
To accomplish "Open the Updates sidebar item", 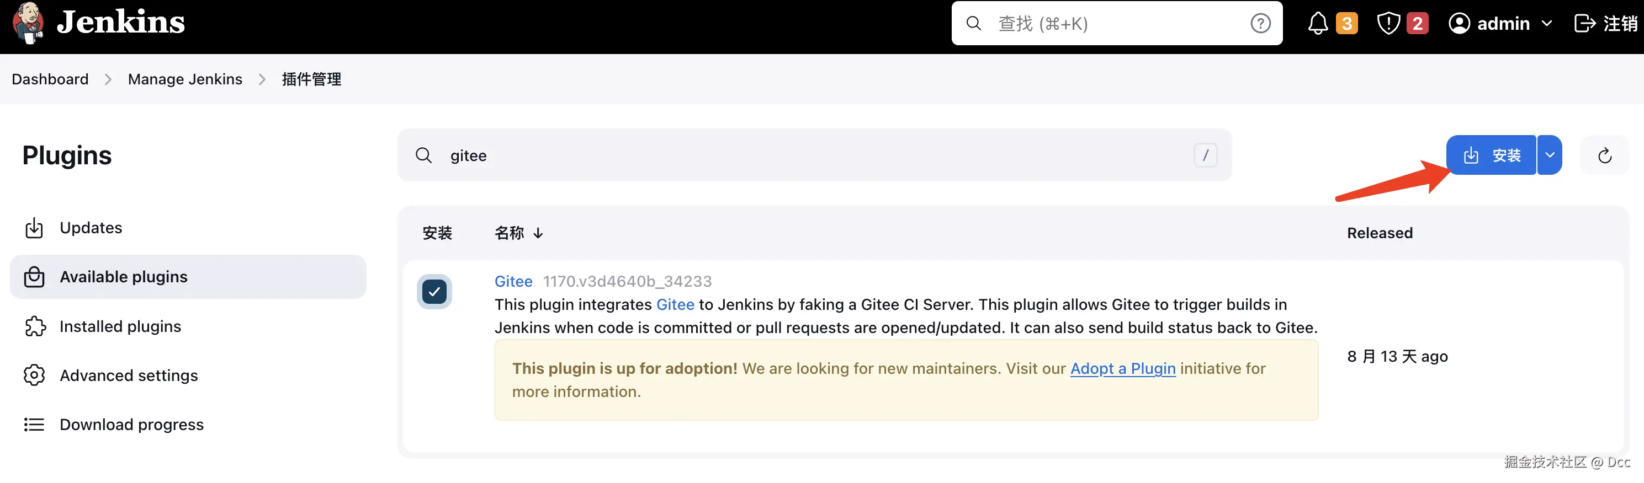I will point(91,228).
